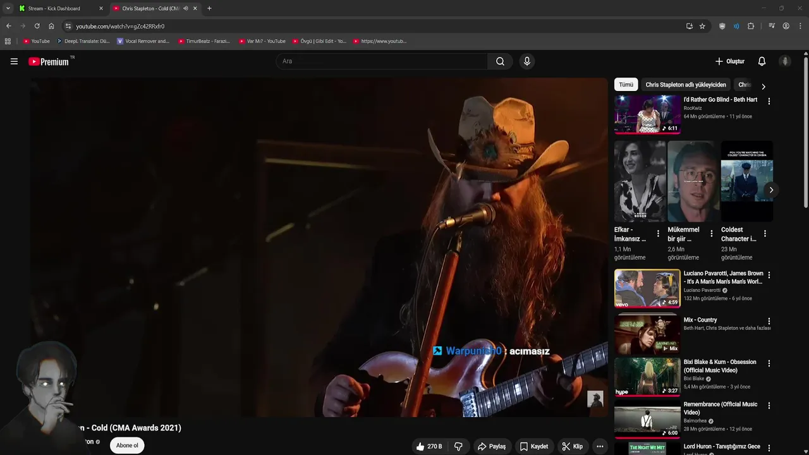The width and height of the screenshot is (809, 455).
Task: Open options for Luciano Pavarotti video
Action: 769,275
